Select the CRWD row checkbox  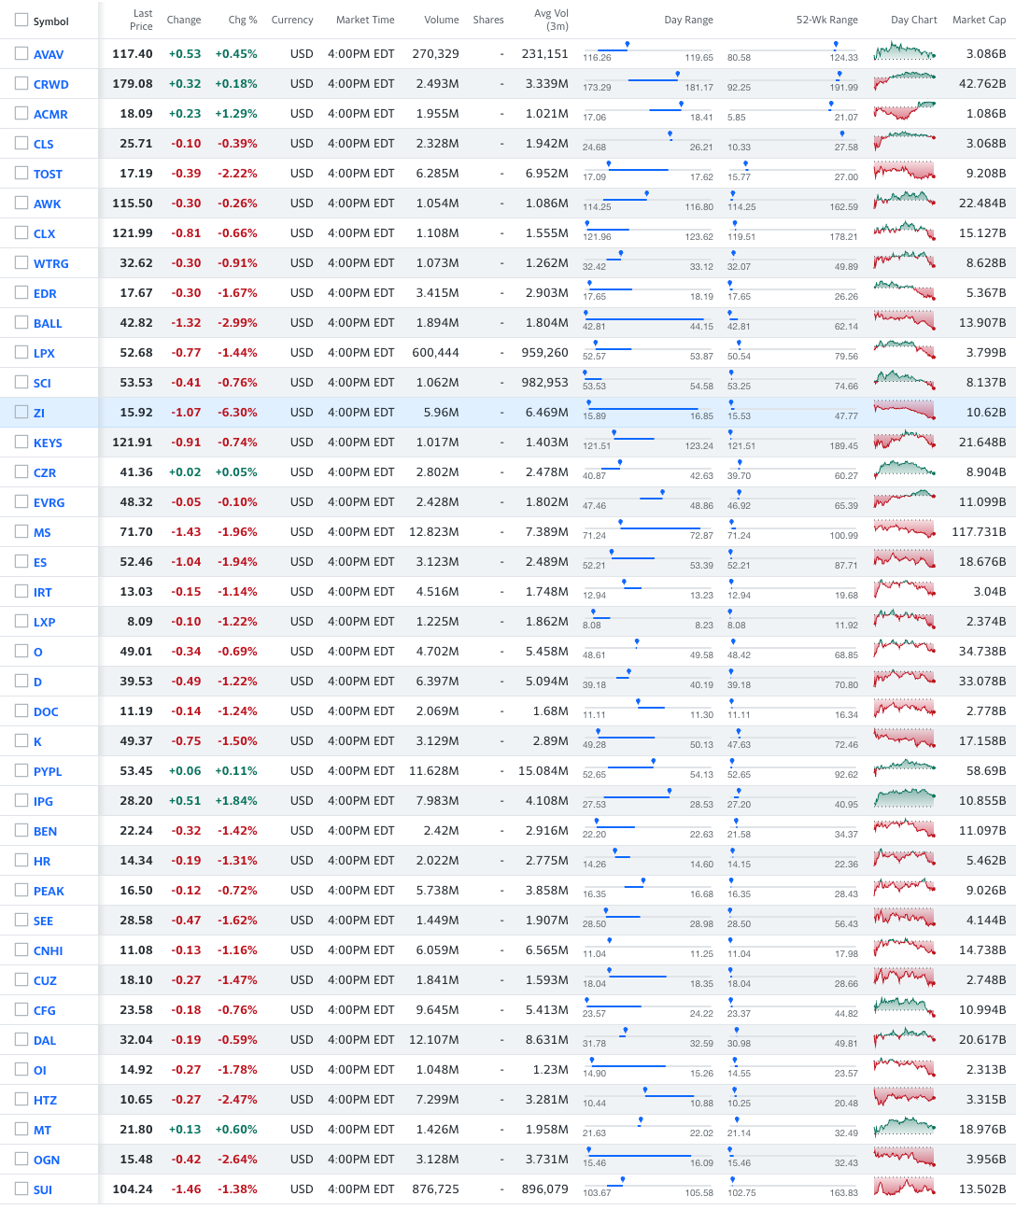pyautogui.click(x=21, y=83)
